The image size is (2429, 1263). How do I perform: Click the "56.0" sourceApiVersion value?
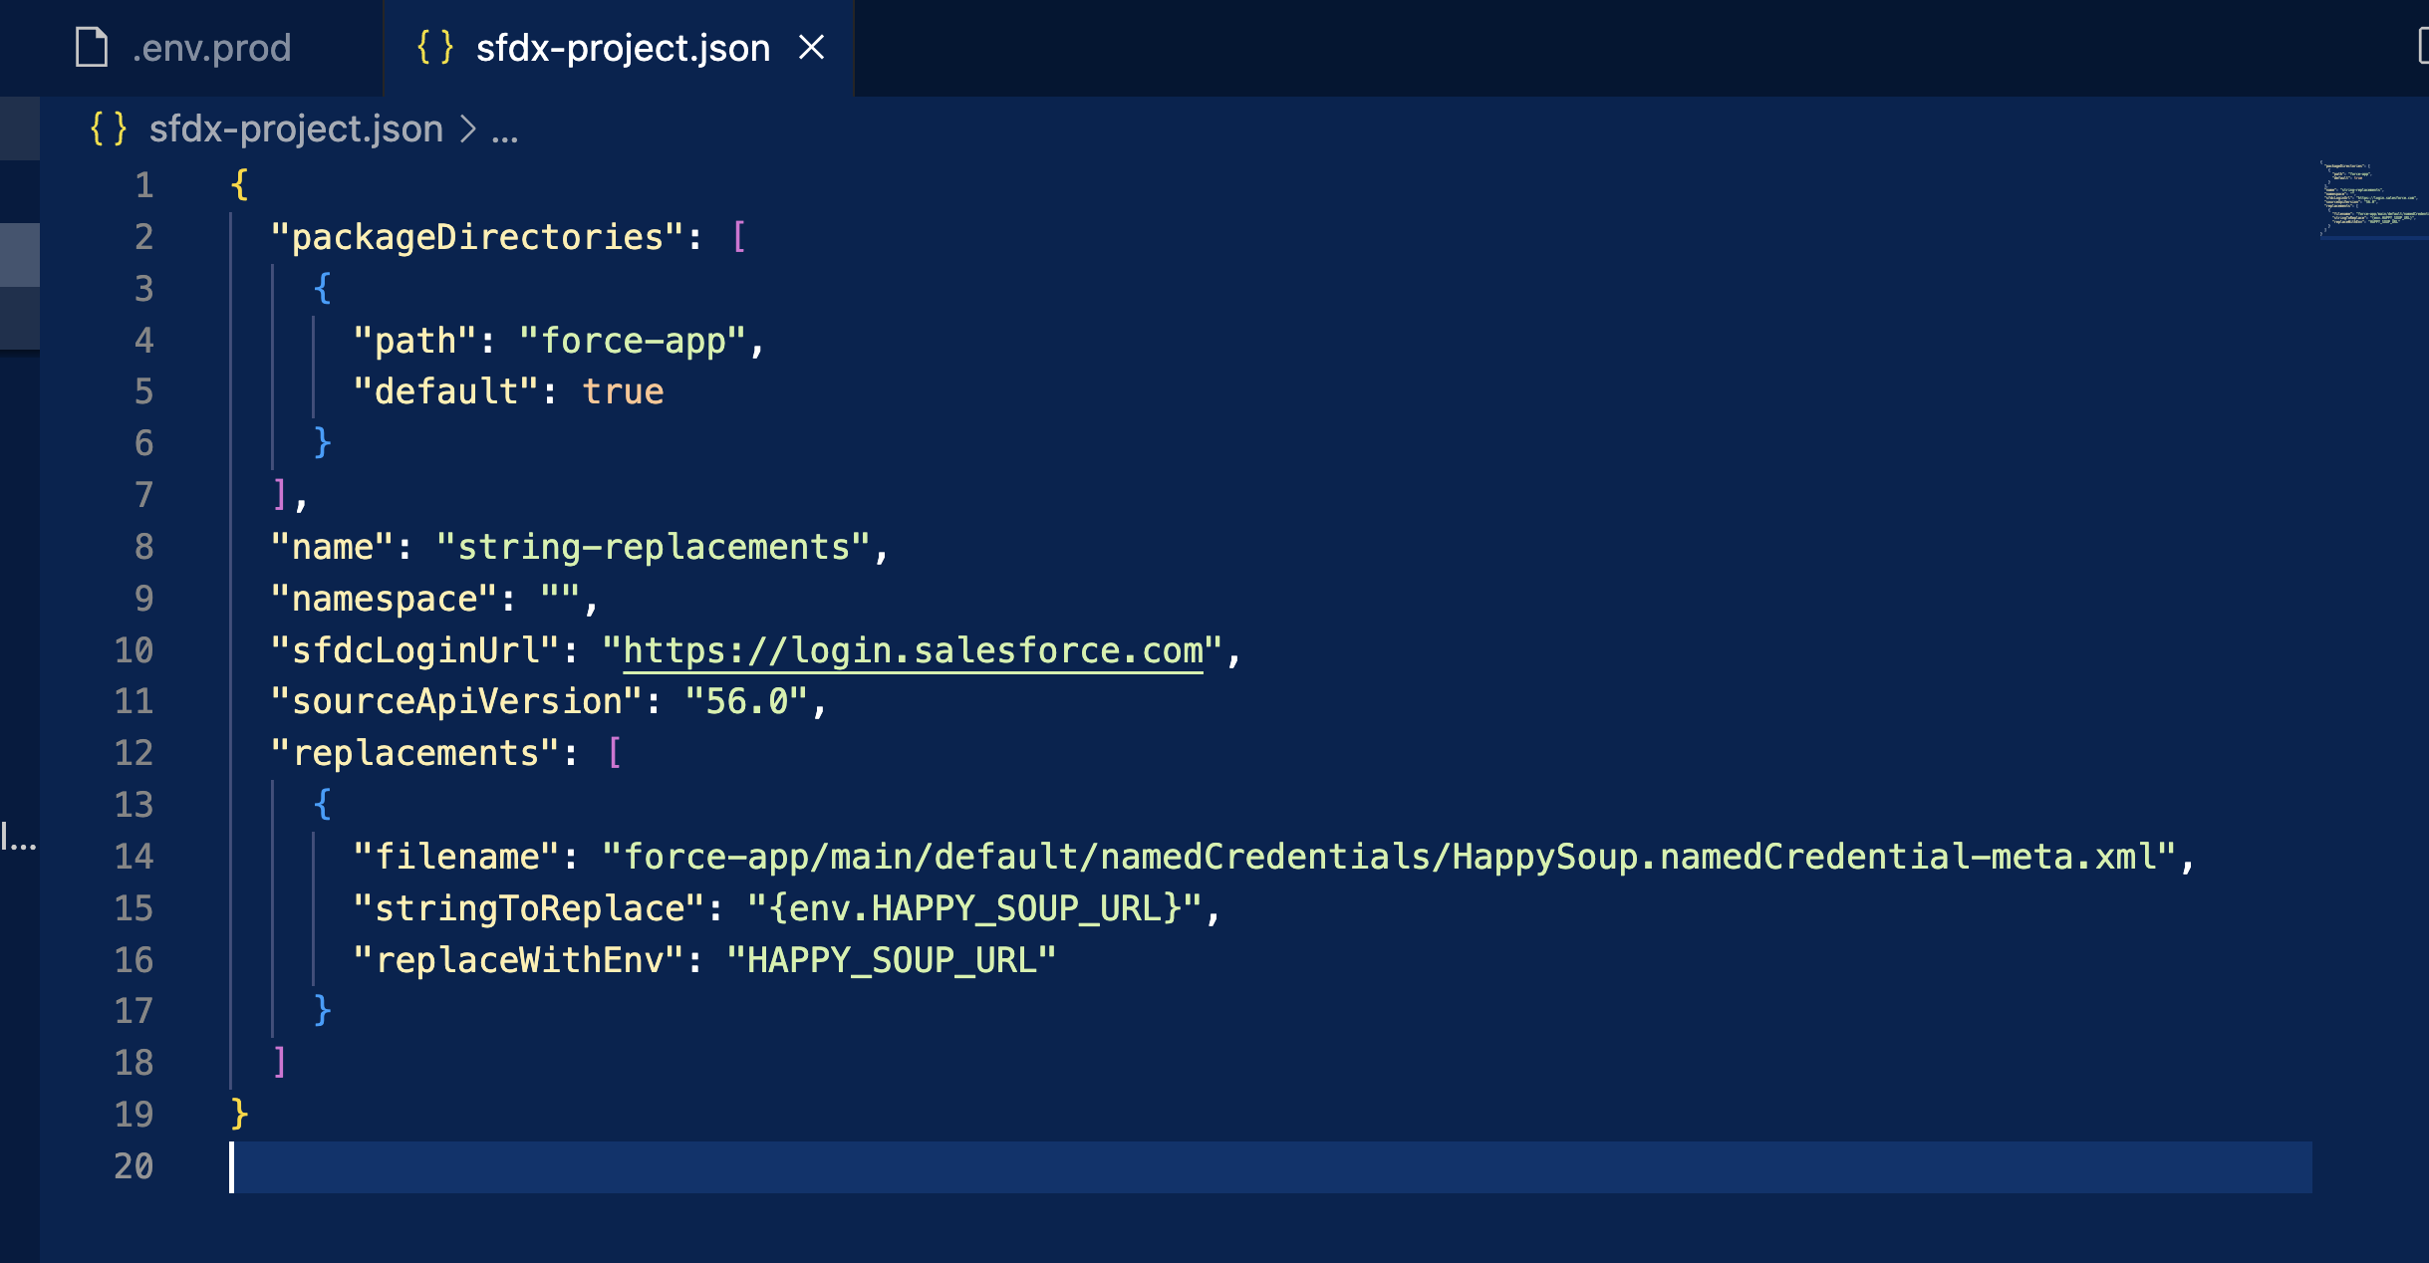coord(746,701)
